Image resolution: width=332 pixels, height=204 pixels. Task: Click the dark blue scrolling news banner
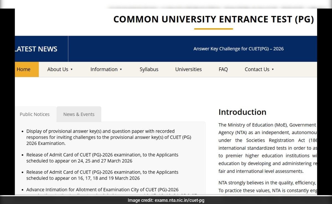tap(194, 49)
